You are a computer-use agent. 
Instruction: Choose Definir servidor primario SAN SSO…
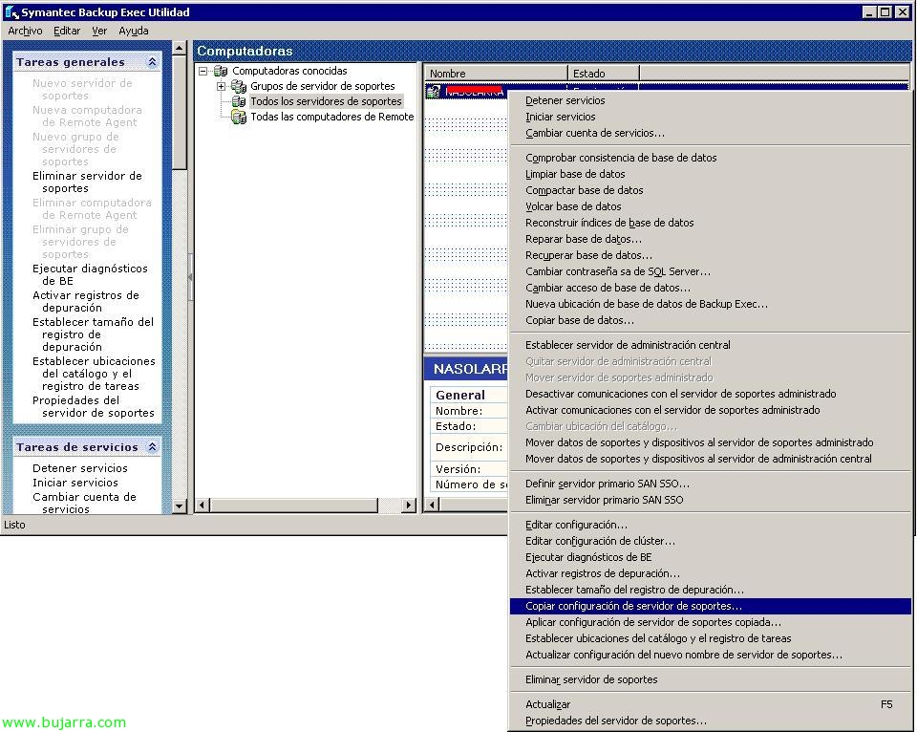(x=710, y=484)
